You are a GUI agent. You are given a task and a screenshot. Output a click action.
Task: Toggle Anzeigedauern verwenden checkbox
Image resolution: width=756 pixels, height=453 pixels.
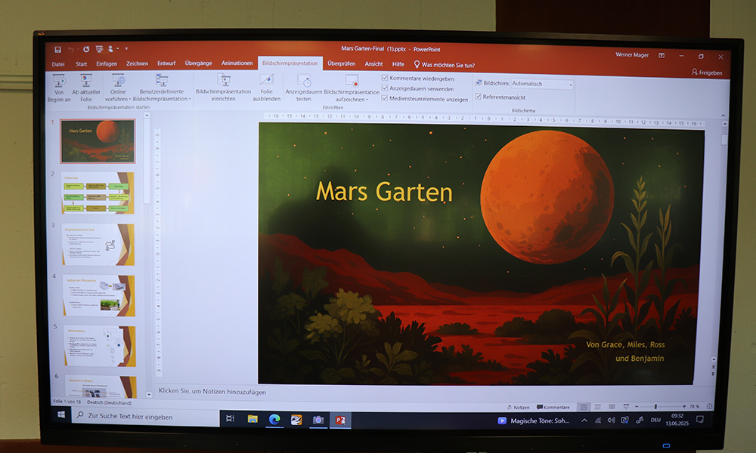coord(385,88)
